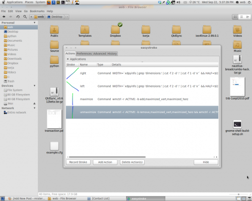
Task: Click the Desktop path bar button
Action: (x=55, y=17)
